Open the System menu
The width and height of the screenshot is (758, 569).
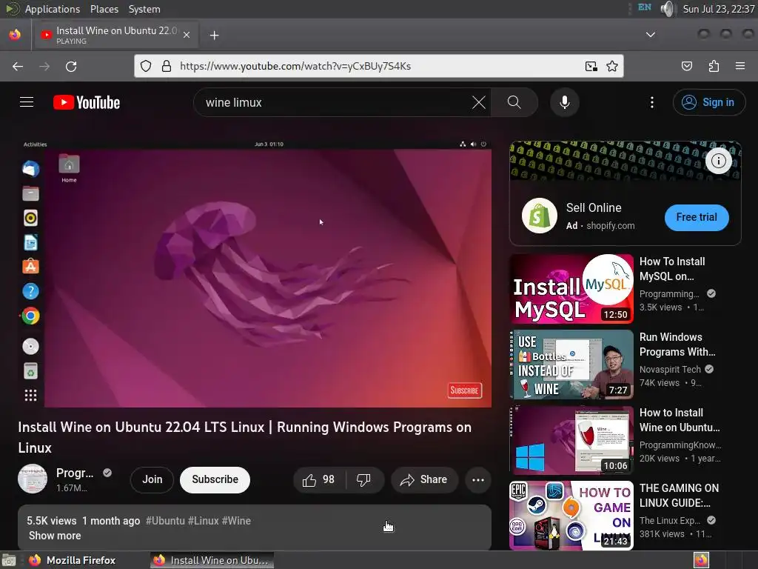(x=144, y=9)
